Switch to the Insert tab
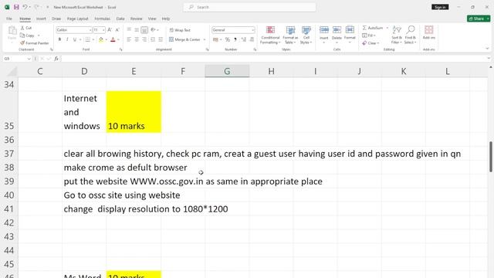This screenshot has width=494, height=278. (41, 19)
